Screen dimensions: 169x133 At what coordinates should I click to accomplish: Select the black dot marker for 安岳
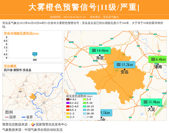124,69
